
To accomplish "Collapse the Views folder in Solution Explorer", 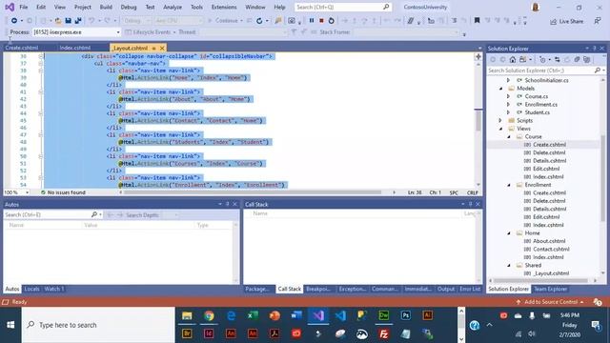I will 500,129.
